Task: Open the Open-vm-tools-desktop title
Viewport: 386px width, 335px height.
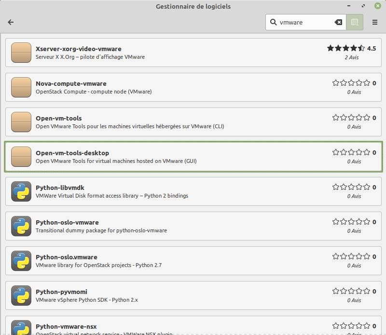Action: point(72,153)
